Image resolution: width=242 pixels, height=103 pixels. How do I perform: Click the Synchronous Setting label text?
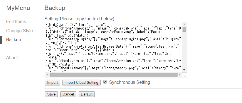click(x=129, y=82)
